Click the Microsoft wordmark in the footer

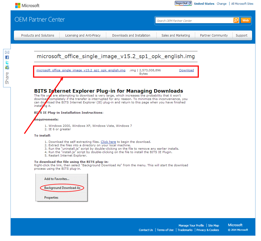pyautogui.click(x=235, y=225)
